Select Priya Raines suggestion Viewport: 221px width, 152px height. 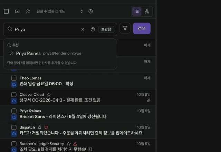60,54
